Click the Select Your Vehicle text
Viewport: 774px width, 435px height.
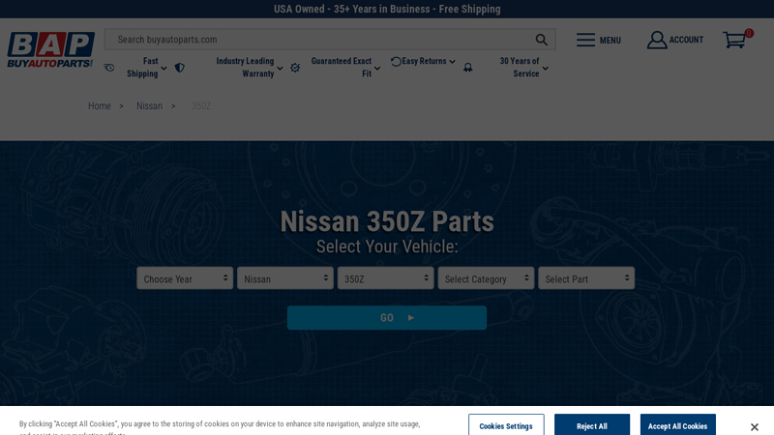click(x=387, y=246)
